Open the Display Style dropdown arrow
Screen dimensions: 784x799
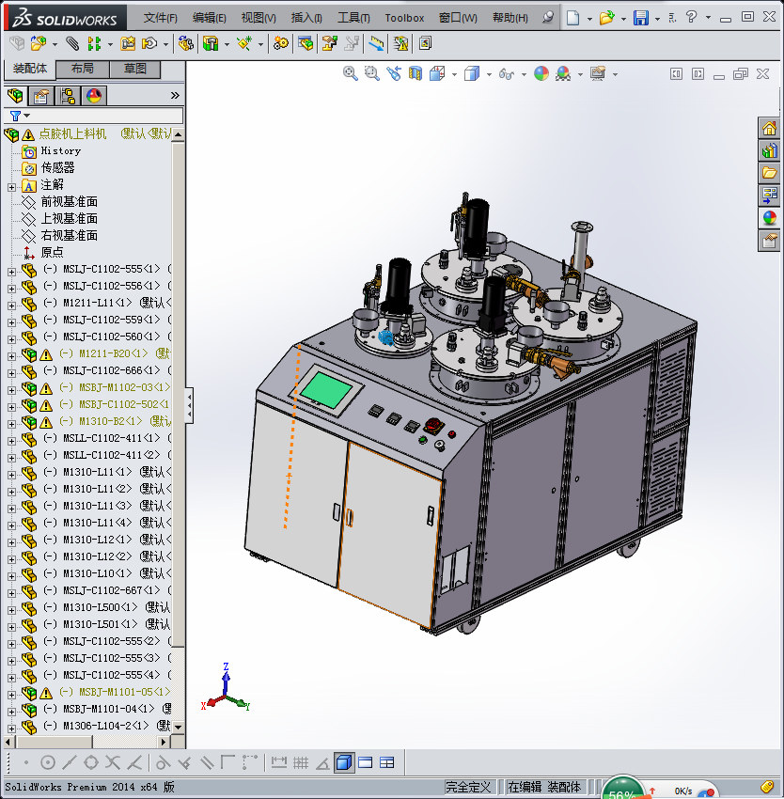tap(489, 75)
